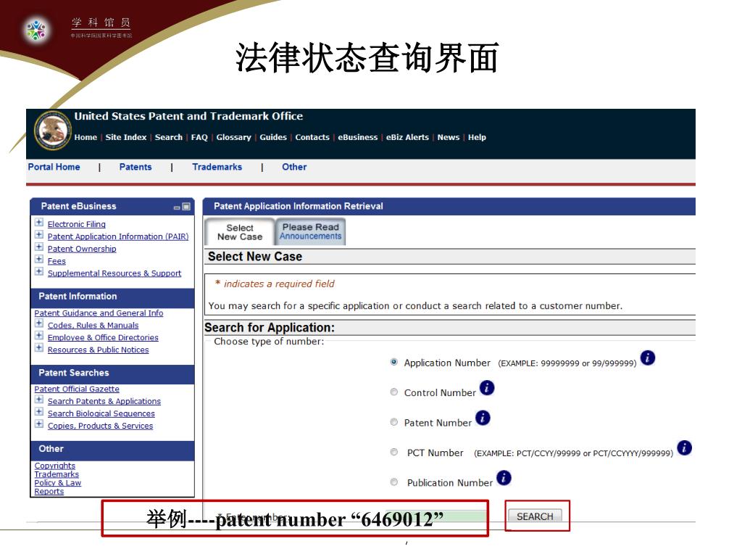Image resolution: width=742 pixels, height=557 pixels.
Task: Expand Patent Application Information (PAIR) node
Action: pyautogui.click(x=39, y=234)
